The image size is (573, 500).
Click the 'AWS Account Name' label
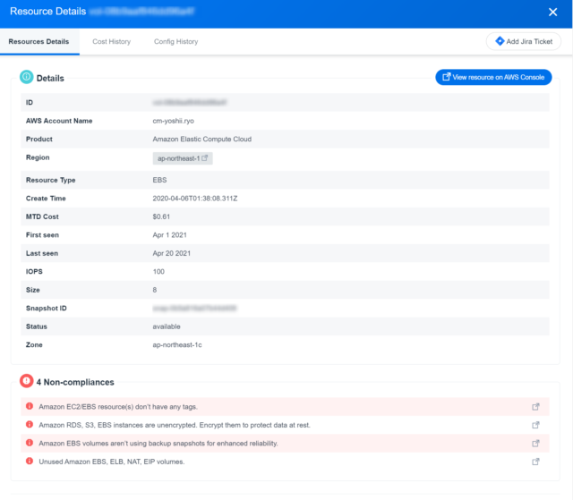pyautogui.click(x=59, y=121)
